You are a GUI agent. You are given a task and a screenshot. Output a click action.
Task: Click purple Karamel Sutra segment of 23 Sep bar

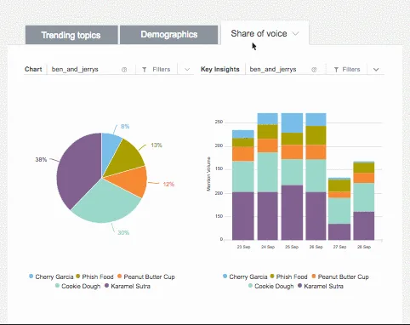click(x=243, y=216)
